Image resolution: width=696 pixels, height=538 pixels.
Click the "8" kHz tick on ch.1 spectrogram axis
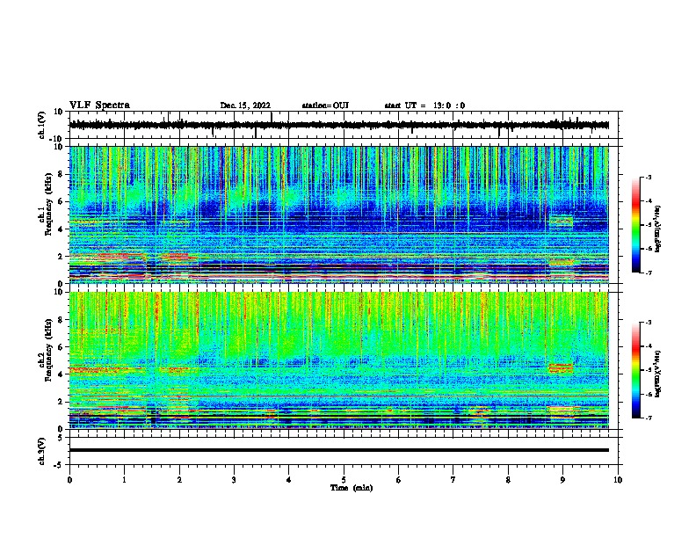[x=61, y=174]
